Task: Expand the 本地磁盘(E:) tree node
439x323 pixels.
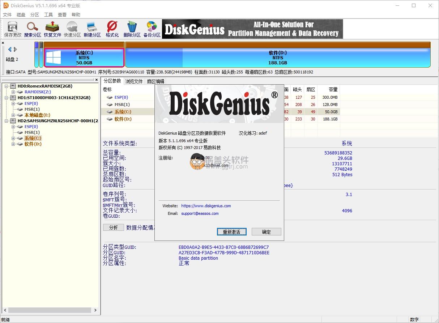Action: [13, 115]
